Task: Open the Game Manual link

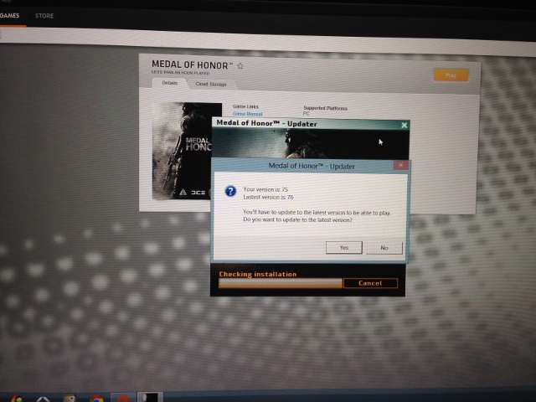Action: coord(248,114)
